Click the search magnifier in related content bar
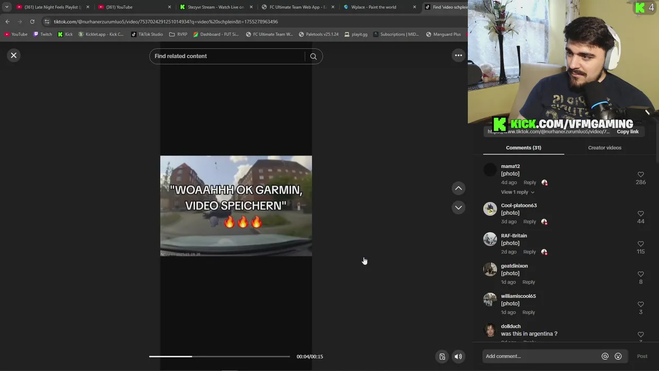Viewport: 659px width, 371px height. [313, 56]
